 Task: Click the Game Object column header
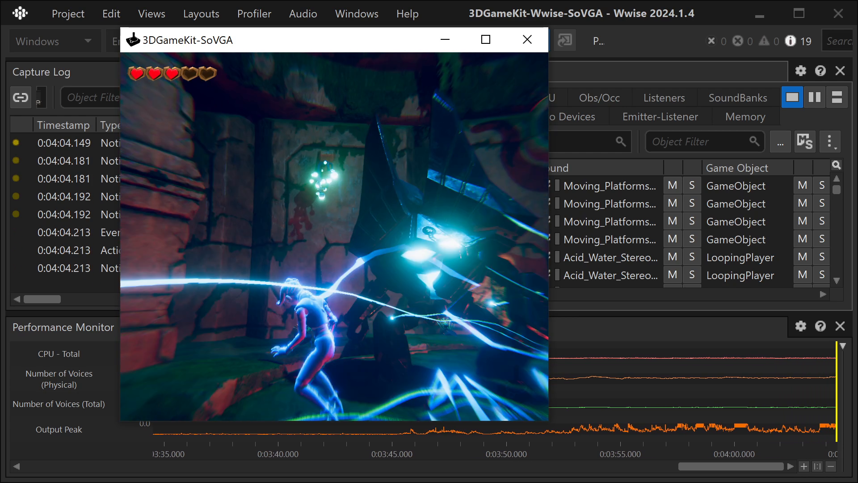(747, 168)
